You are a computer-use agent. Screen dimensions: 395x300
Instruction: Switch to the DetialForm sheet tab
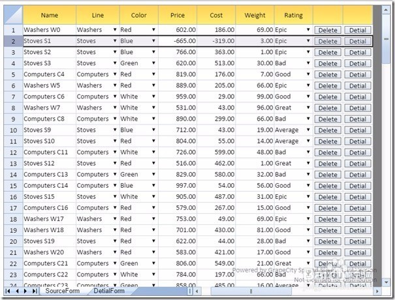(x=109, y=291)
